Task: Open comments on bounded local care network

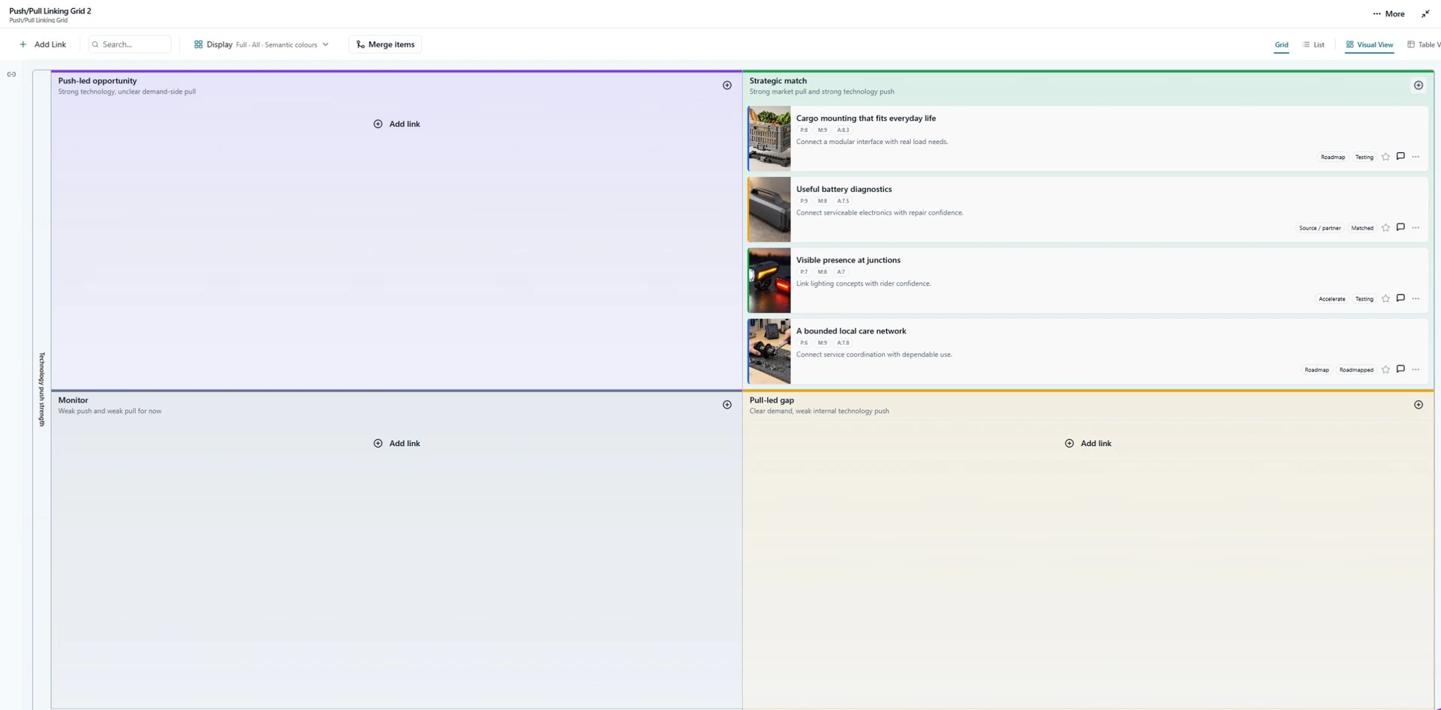Action: click(1400, 369)
